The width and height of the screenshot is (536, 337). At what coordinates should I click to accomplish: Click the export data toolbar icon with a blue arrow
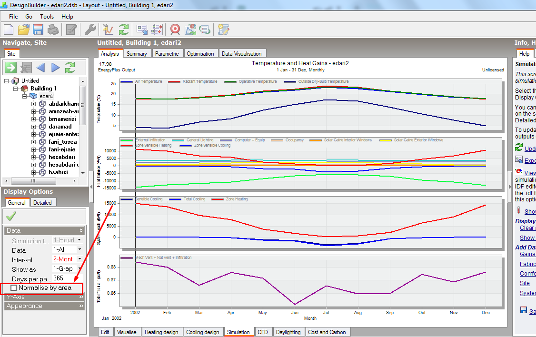(142, 30)
